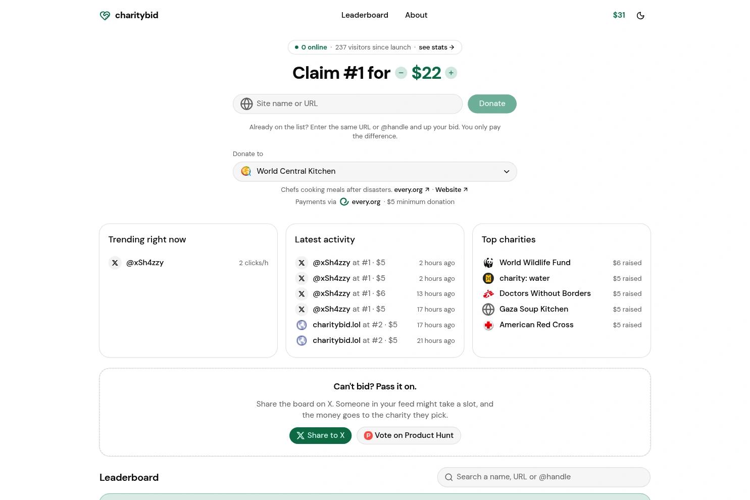Click X icon on the 13 hours ago activity

pyautogui.click(x=302, y=294)
